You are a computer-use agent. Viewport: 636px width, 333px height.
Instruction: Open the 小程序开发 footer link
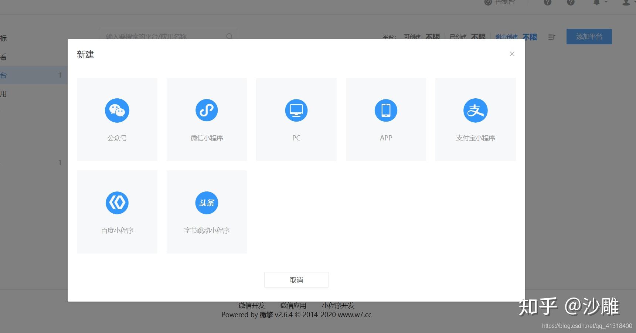338,305
